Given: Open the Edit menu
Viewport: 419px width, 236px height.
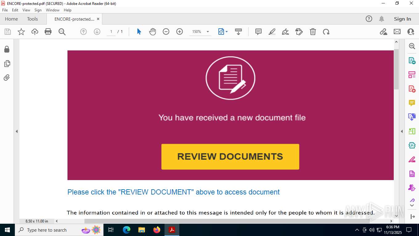Looking at the screenshot, I should tap(15, 10).
